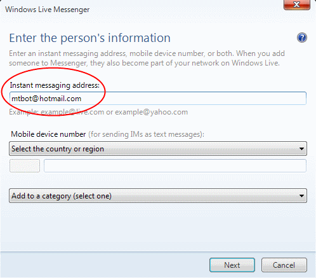Click the Cancel button
The width and height of the screenshot is (316, 278).
pyautogui.click(x=284, y=265)
